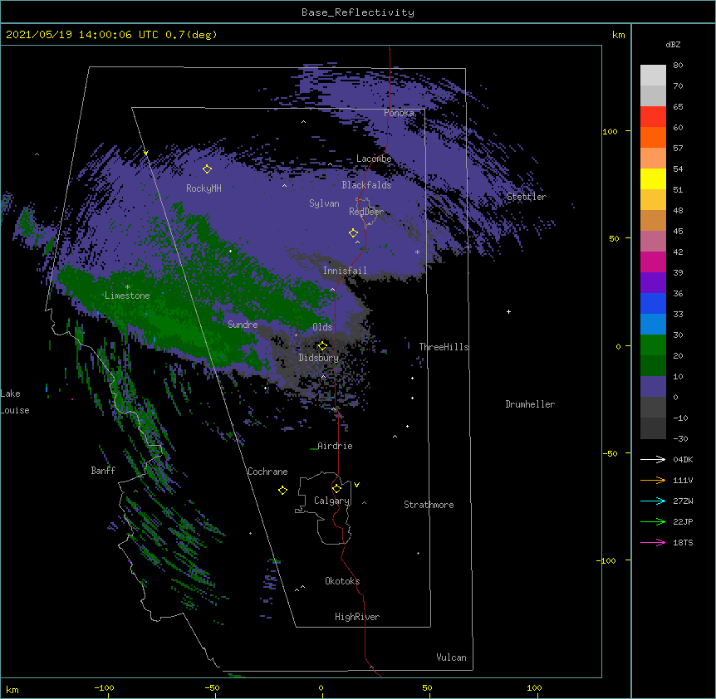Screen dimensions: 716x699
Task: Pick the blue 36-33 dBZ swatch
Action: 653,303
